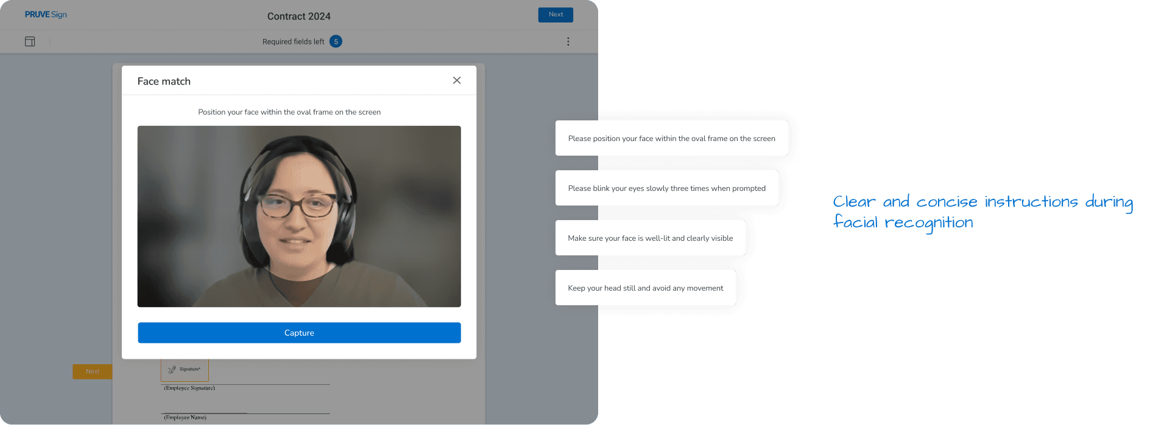Screen dimensions: 1150x425
Task: Toggle the sidebar panel layout icon
Action: click(x=30, y=41)
